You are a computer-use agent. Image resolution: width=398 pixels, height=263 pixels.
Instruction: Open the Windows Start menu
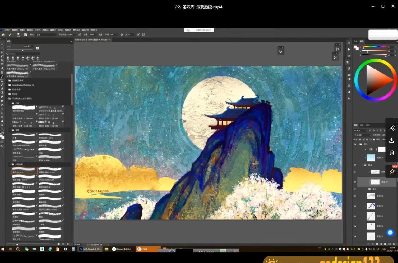3,249
